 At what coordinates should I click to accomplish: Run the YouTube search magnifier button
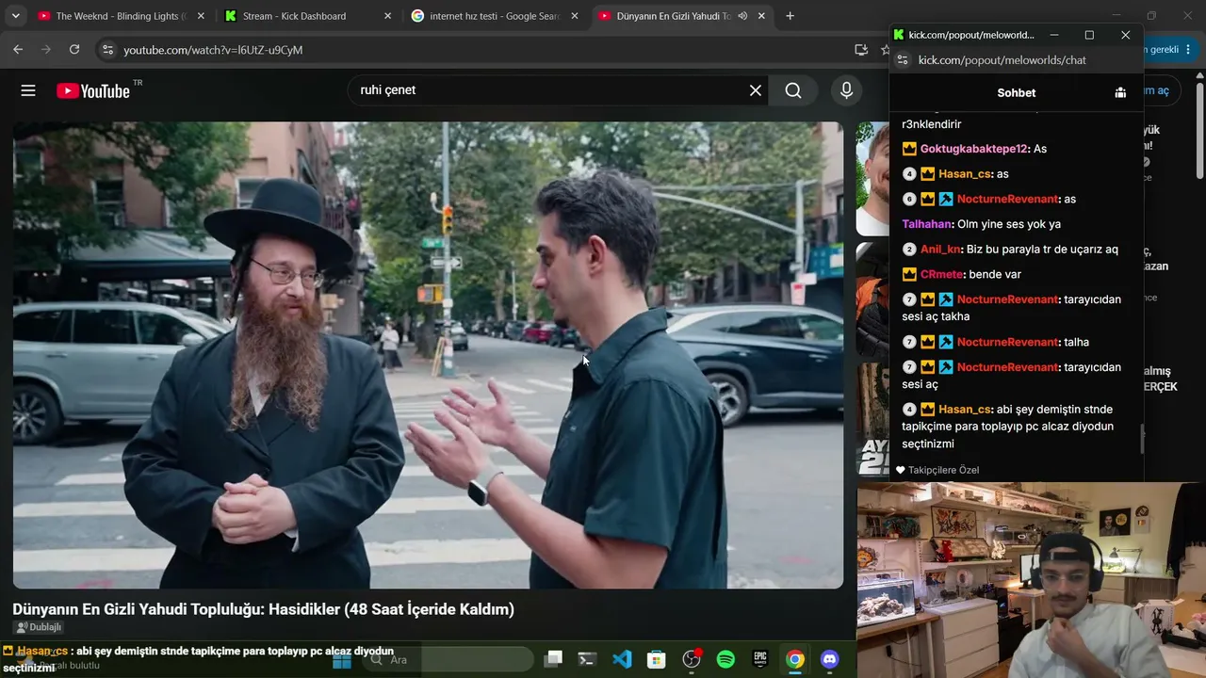click(x=793, y=90)
